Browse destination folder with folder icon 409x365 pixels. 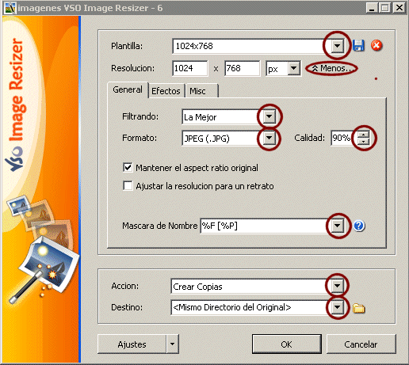click(x=359, y=308)
